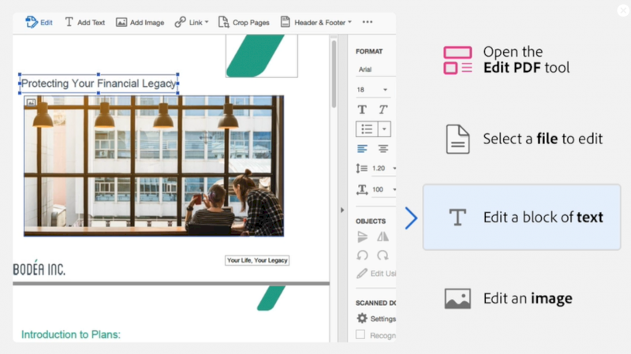Click the Your Life, Your Legacy text box

pyautogui.click(x=257, y=261)
